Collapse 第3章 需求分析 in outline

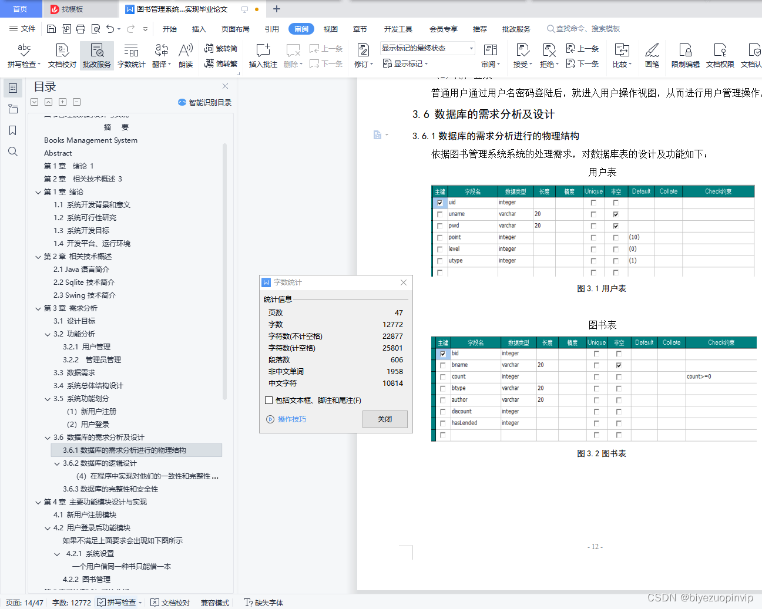(38, 308)
